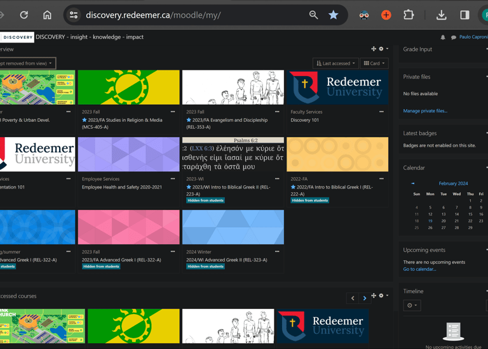Toggle star on 2022/FA Intro to Biblical Greek I
The image size is (488, 349).
293,187
